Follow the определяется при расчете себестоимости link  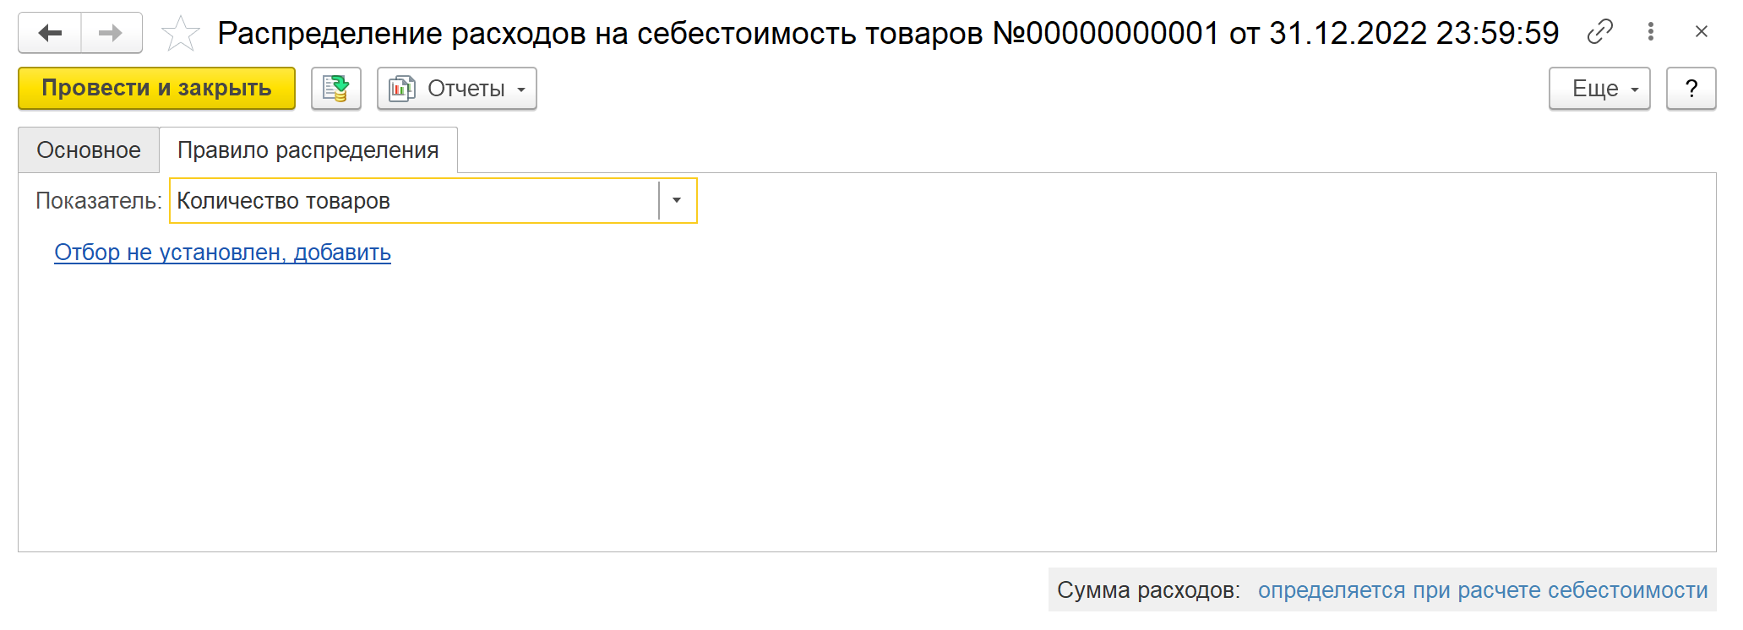[1483, 590]
